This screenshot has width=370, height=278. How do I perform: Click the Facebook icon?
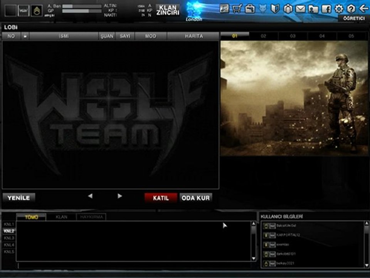coord(326,9)
